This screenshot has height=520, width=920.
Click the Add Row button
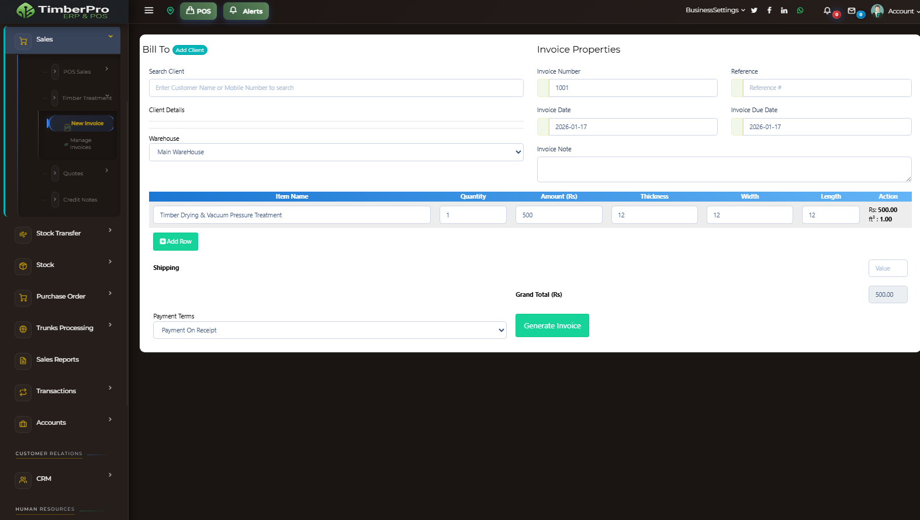point(175,241)
